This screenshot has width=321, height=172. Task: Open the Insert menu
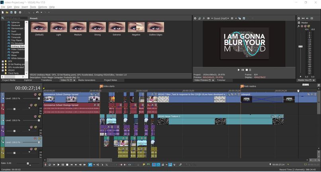point(25,7)
